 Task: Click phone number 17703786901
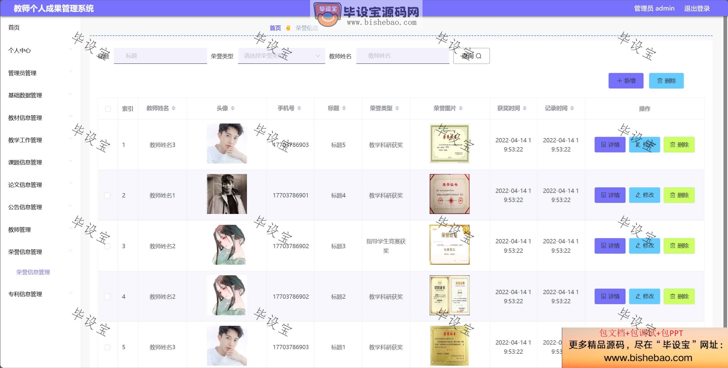pyautogui.click(x=291, y=195)
